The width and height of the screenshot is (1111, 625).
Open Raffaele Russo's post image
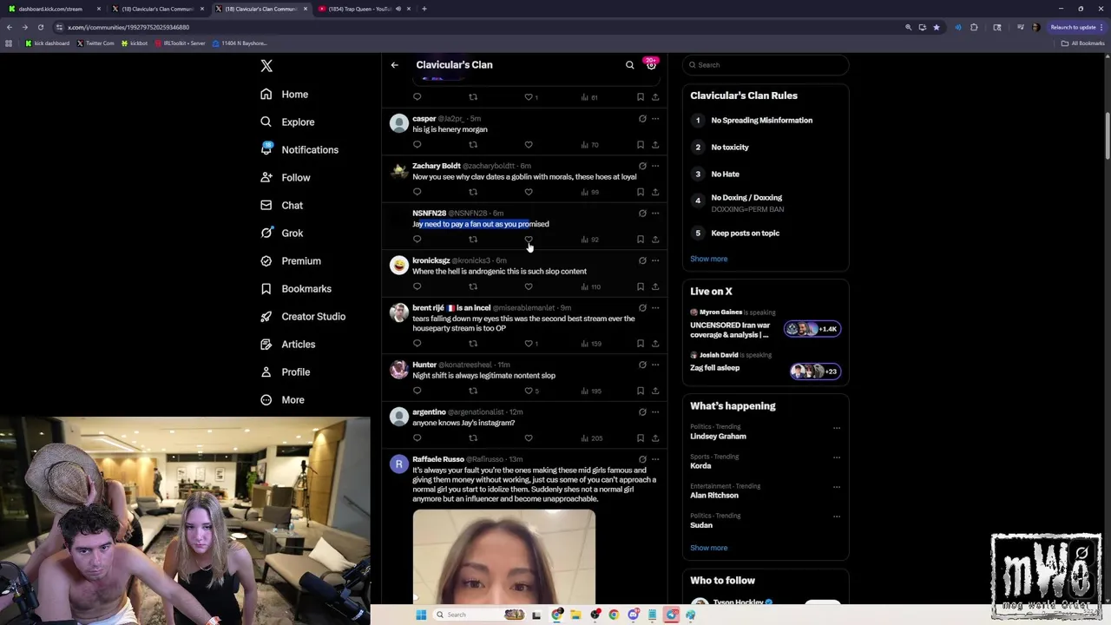pos(504,556)
